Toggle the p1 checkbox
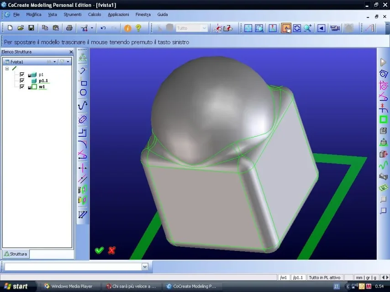 (x=22, y=74)
